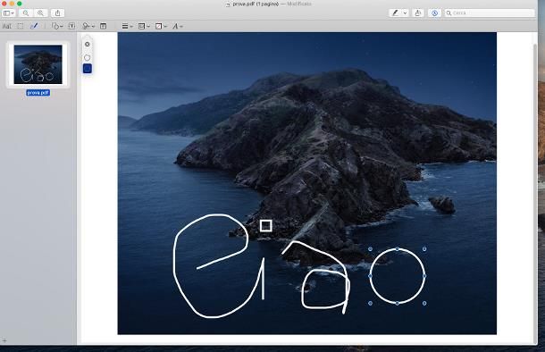Insert a text box with Text tool
The height and width of the screenshot is (352, 545).
[x=71, y=26]
